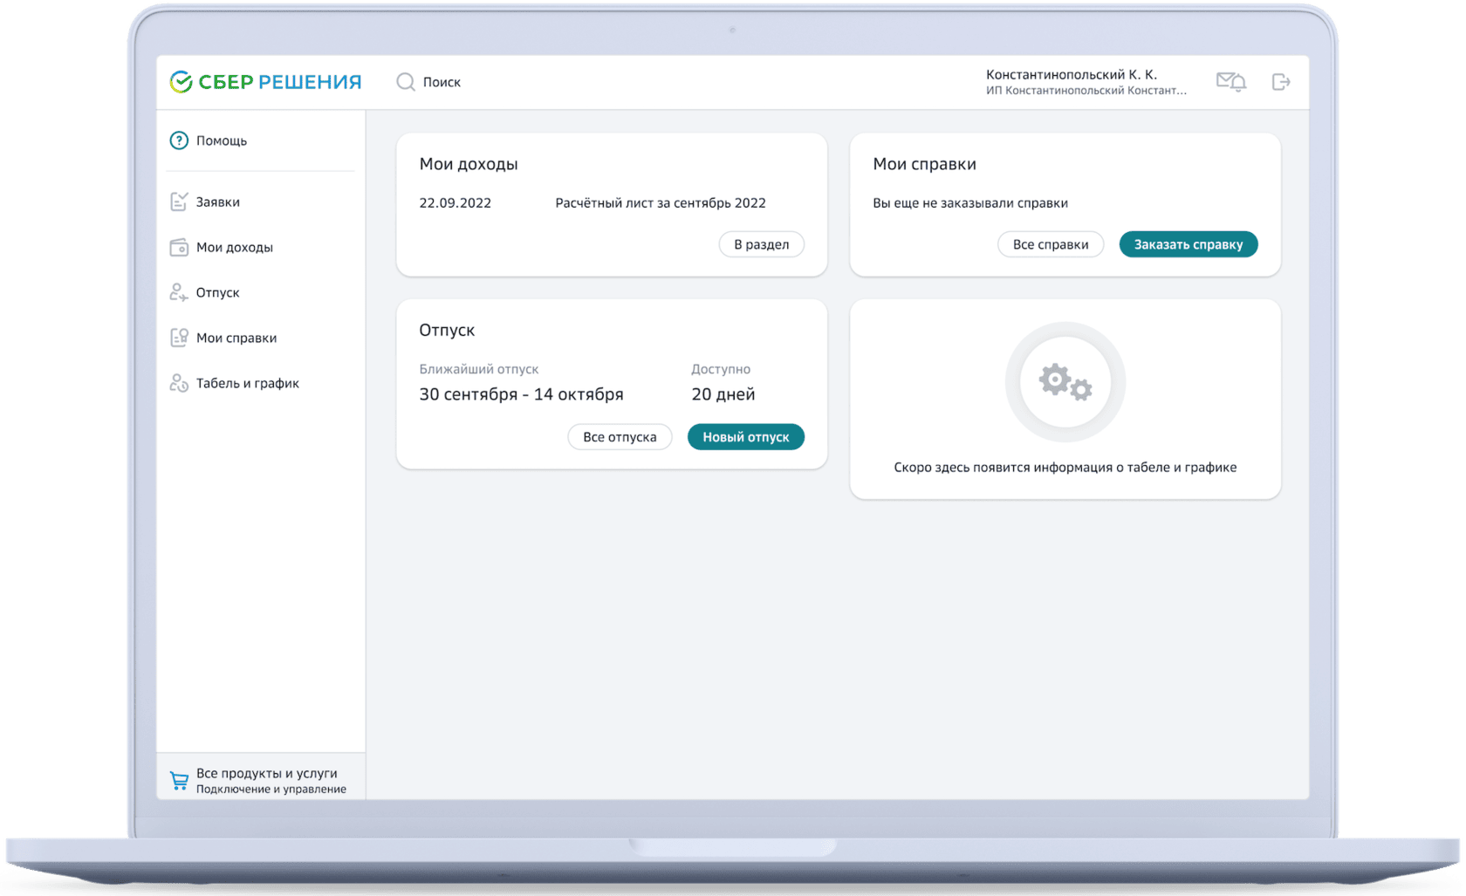Click the Мои справки document icon
The width and height of the screenshot is (1466, 896).
tap(179, 338)
